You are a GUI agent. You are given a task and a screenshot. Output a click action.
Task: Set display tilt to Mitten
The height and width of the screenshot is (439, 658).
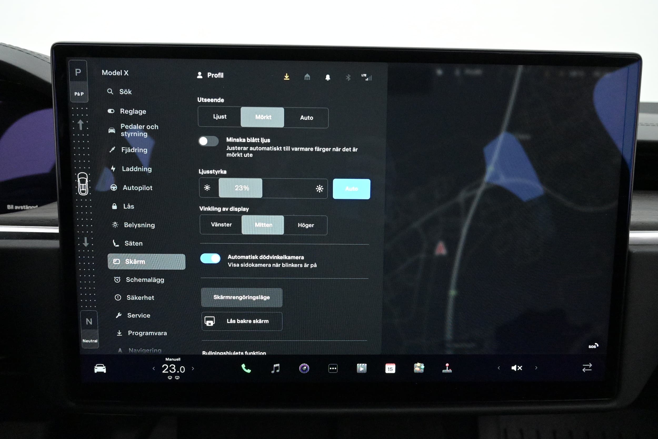263,225
